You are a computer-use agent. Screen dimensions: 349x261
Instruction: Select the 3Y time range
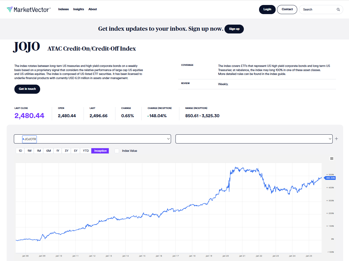(67, 151)
